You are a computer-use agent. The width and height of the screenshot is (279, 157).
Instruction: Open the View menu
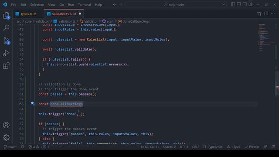pyautogui.click(x=51, y=5)
